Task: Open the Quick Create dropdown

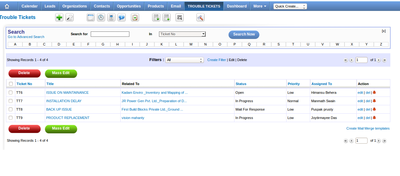Action: click(x=290, y=6)
